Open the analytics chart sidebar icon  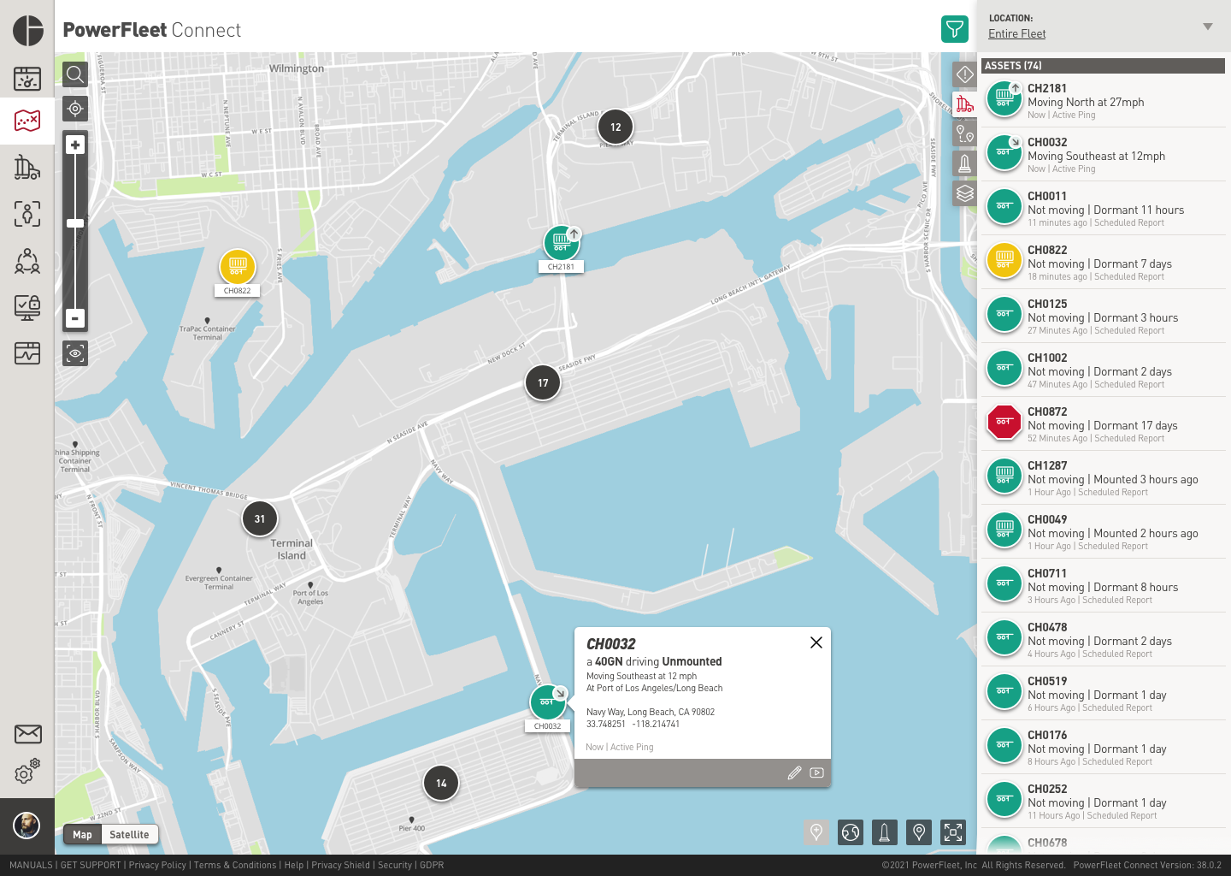(27, 352)
